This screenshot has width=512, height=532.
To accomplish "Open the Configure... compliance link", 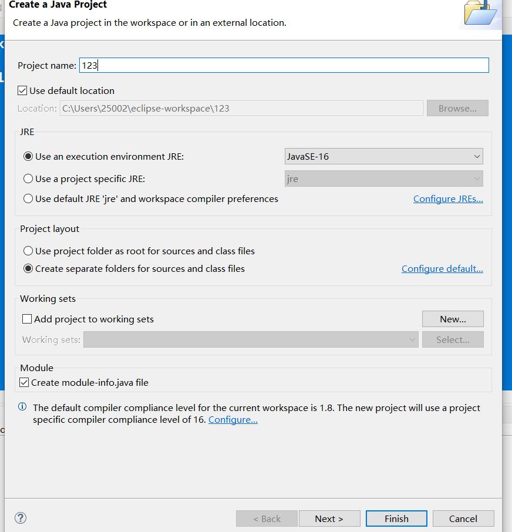I will tap(233, 419).
